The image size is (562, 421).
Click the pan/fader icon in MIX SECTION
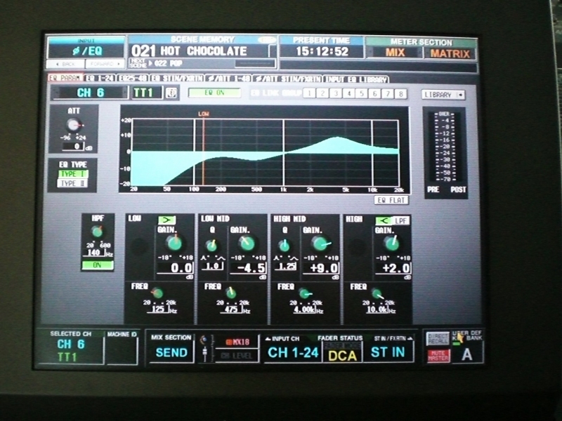204,348
